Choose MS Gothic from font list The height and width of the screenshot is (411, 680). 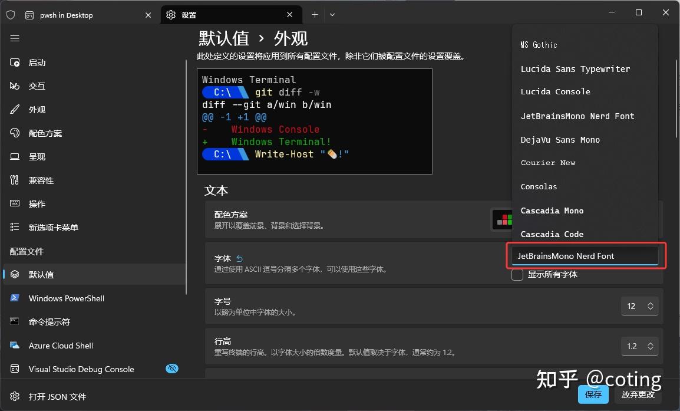point(585,45)
